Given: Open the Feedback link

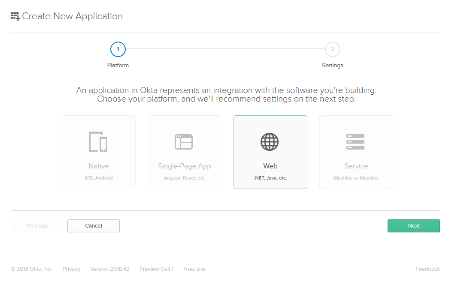Looking at the screenshot, I should 428,269.
